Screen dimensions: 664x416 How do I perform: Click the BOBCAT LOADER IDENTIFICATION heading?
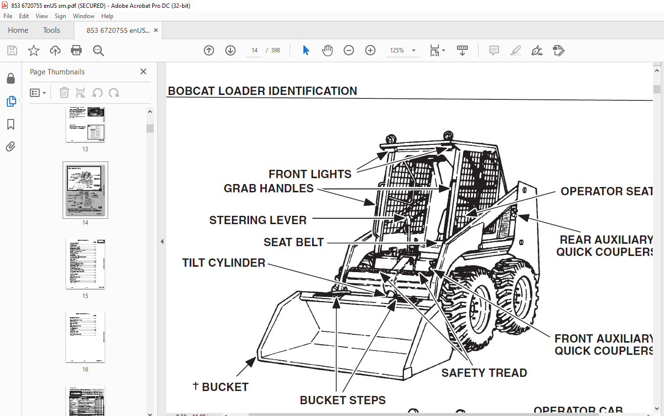click(x=262, y=91)
